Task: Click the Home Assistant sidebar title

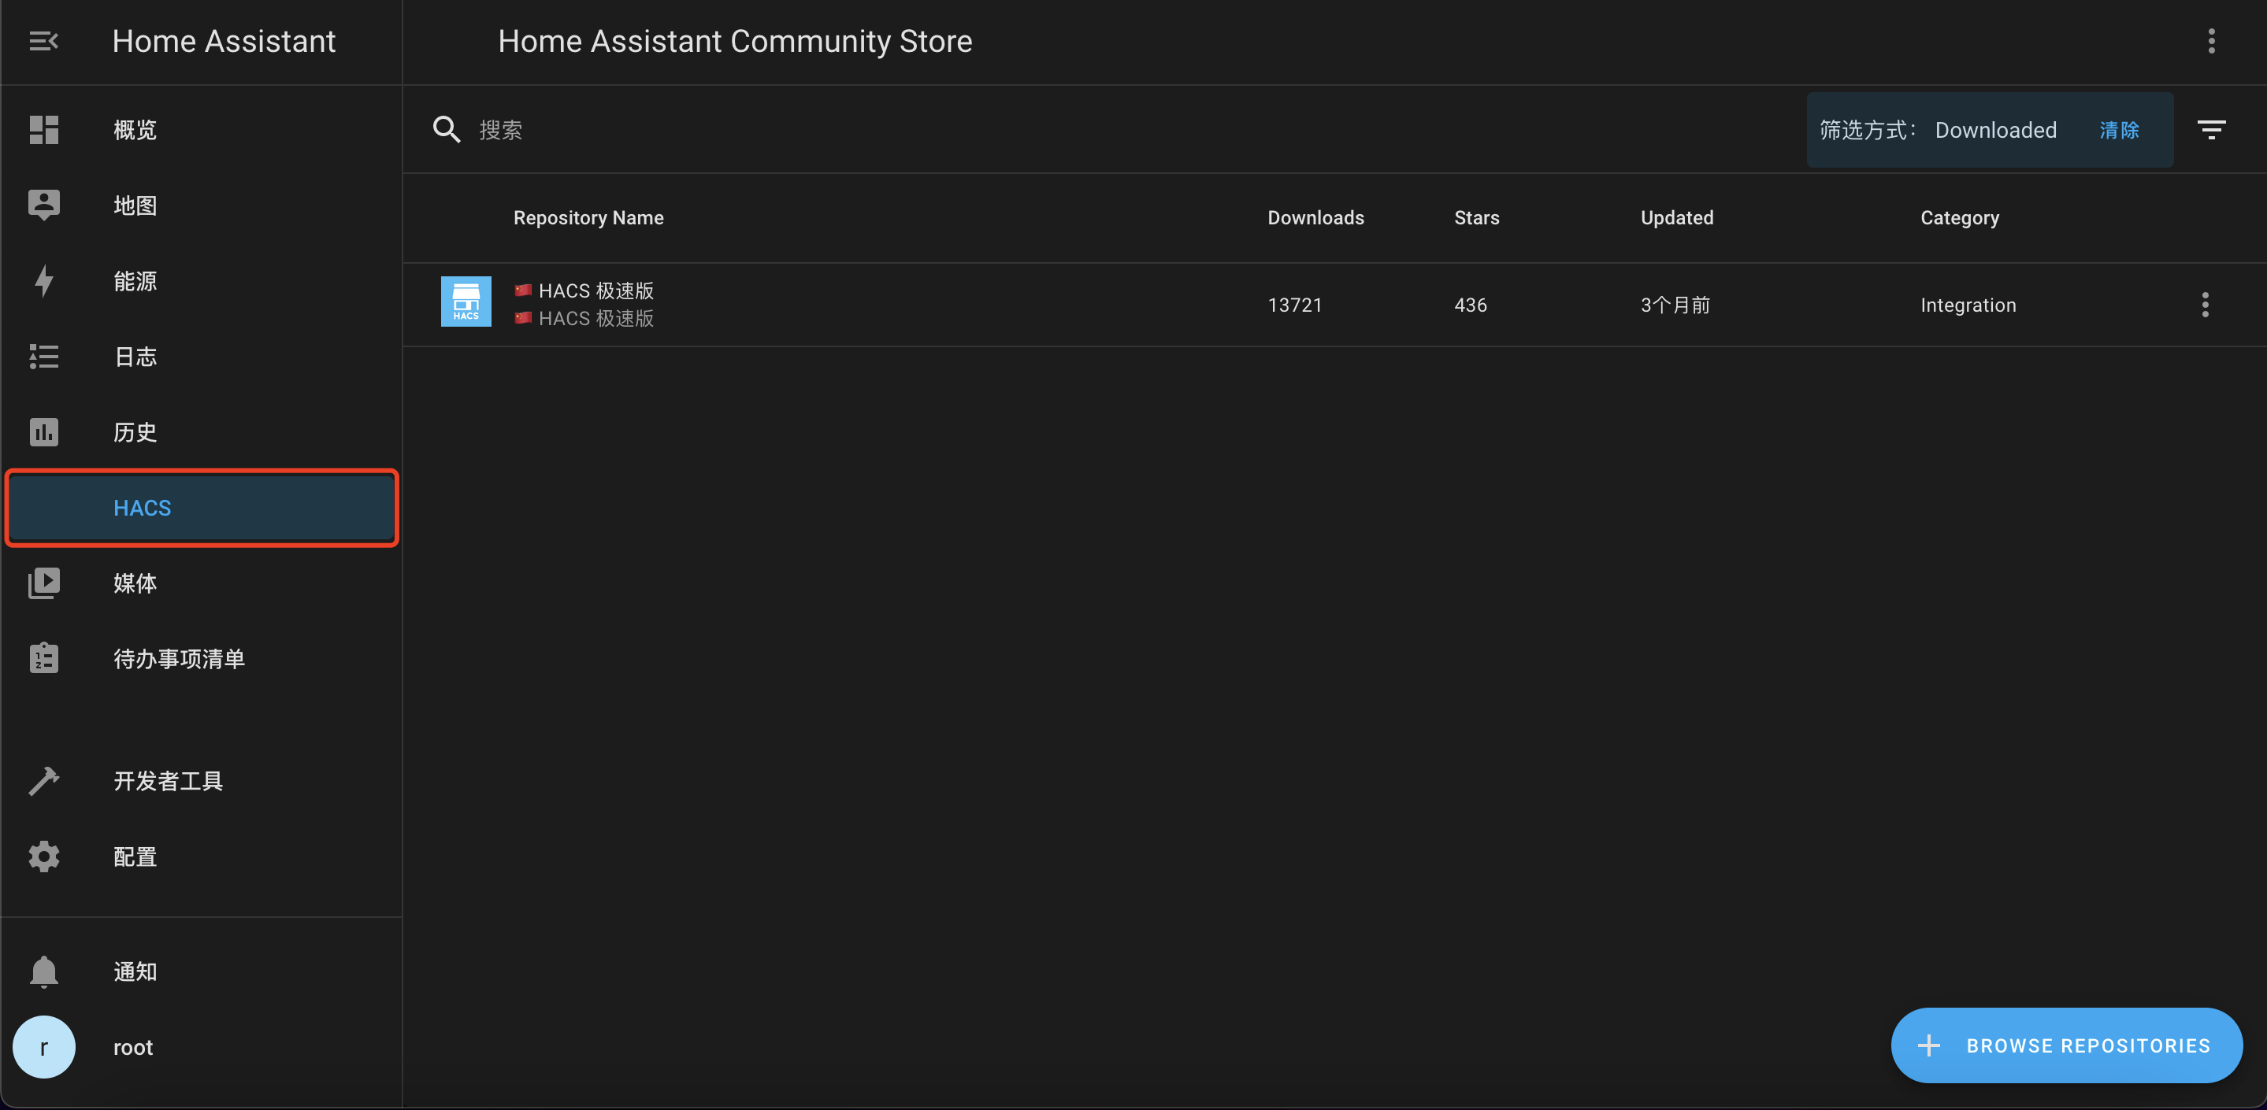Action: tap(224, 42)
